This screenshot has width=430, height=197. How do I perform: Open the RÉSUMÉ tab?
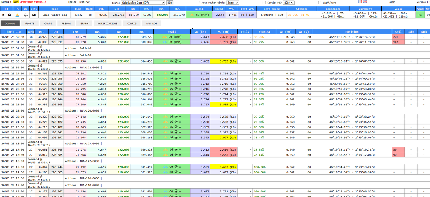pyautogui.click(x=66, y=24)
